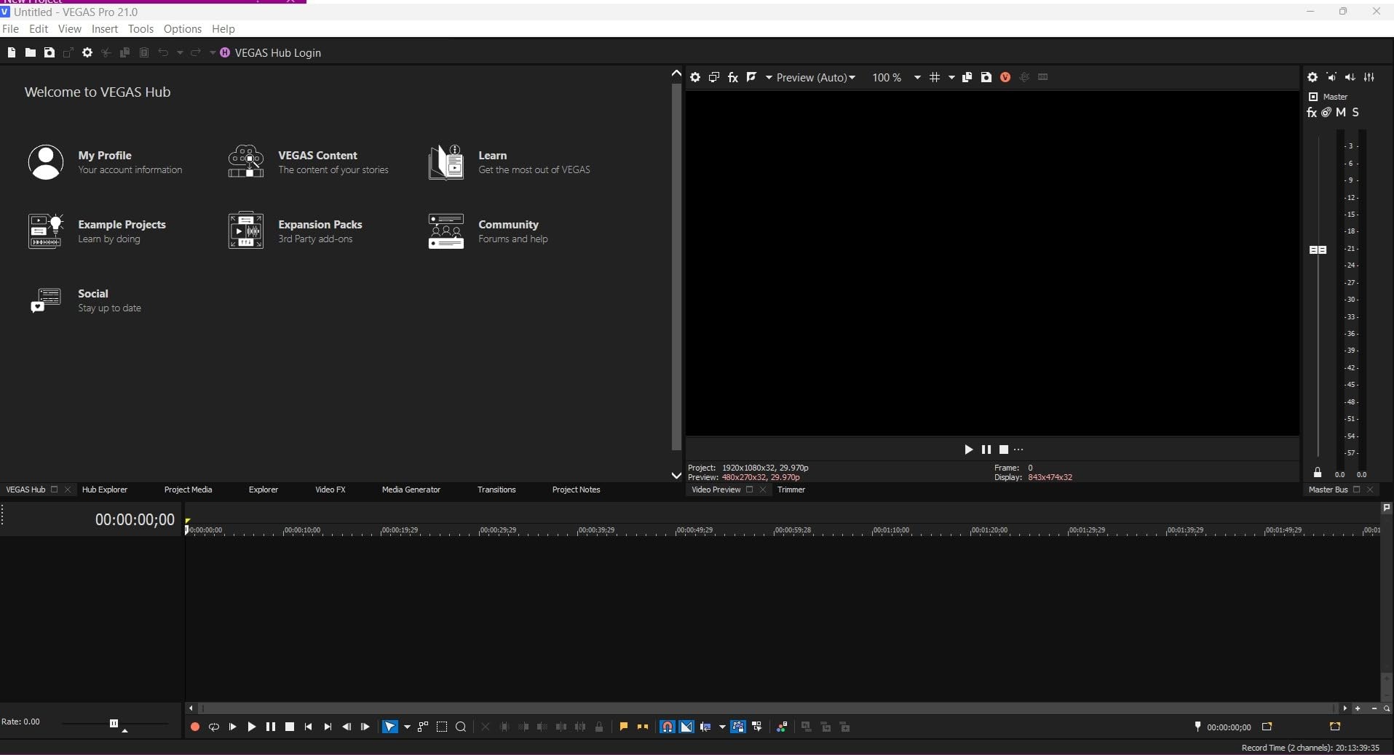Toggle dim output on Master Bus
Viewport: 1394px width, 755px height.
[x=1350, y=77]
